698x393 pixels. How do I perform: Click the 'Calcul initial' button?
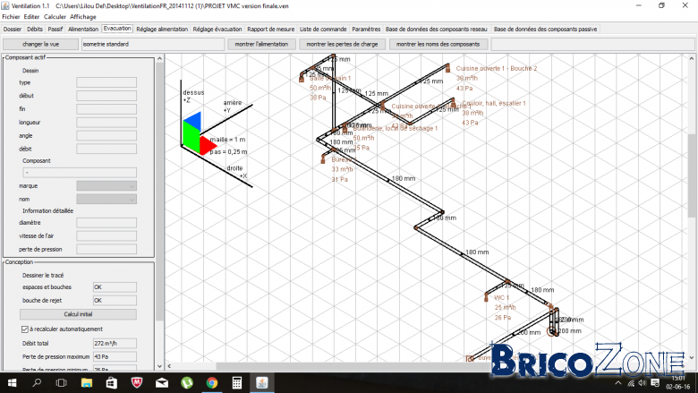[78, 314]
